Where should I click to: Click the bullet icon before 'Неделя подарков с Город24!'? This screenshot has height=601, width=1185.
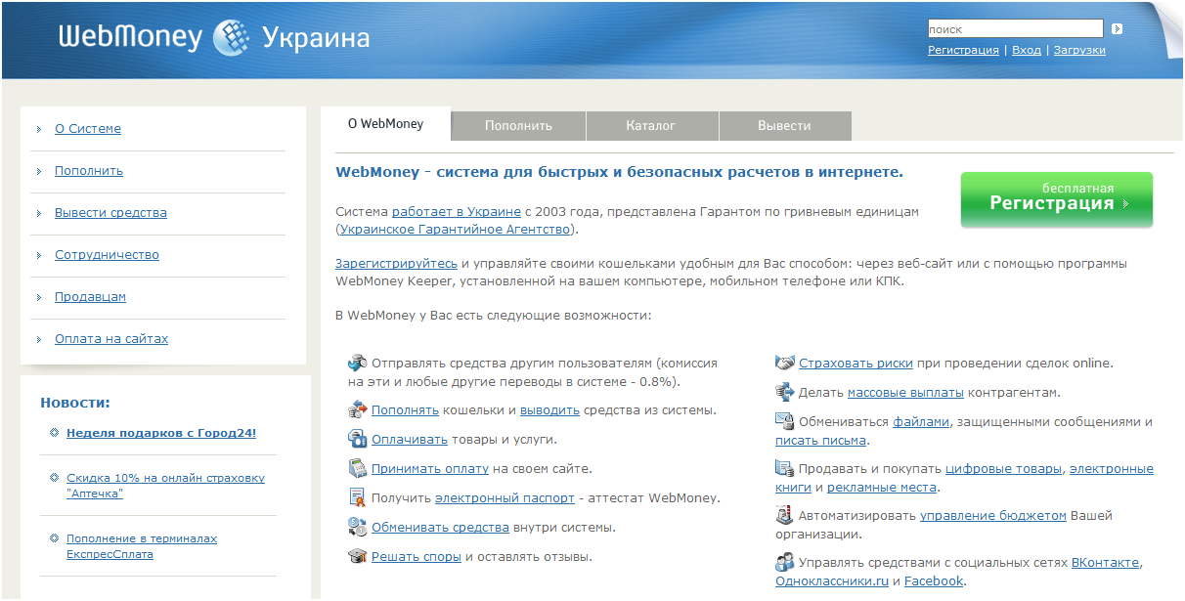click(x=54, y=433)
